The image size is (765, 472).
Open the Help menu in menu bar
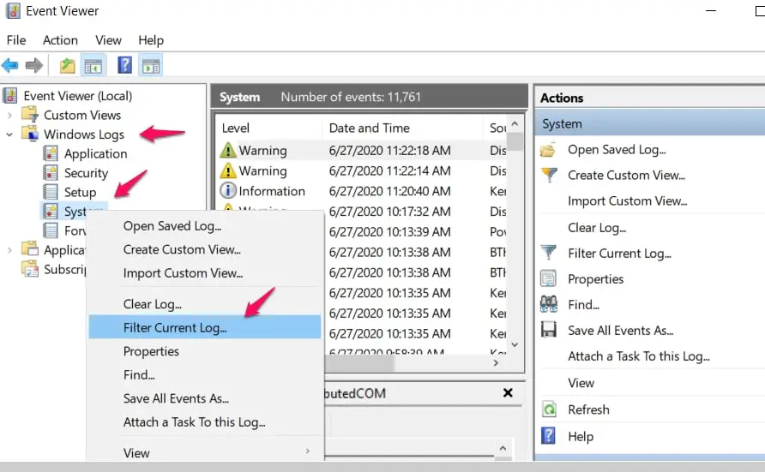(x=151, y=40)
